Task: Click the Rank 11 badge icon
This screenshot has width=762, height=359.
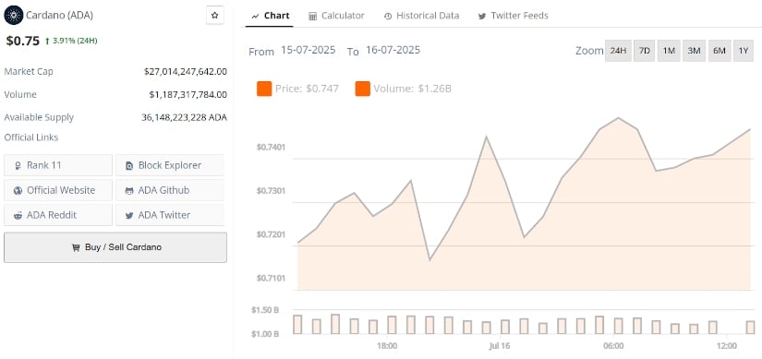Action: tap(18, 165)
